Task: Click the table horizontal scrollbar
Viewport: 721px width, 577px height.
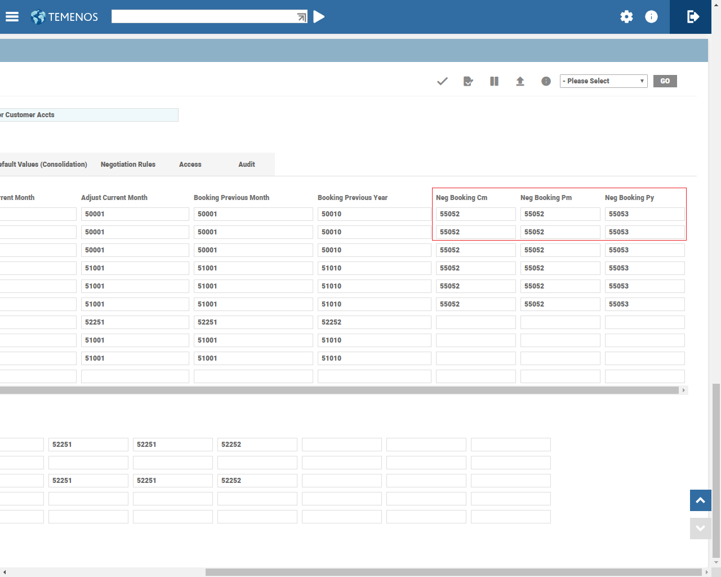Action: point(338,390)
